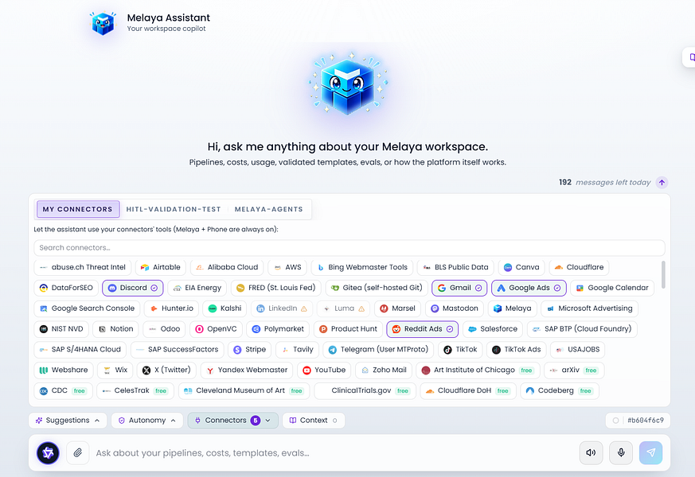695x477 pixels.
Task: Open the MELAYA-AGENTS tab
Action: (268, 209)
